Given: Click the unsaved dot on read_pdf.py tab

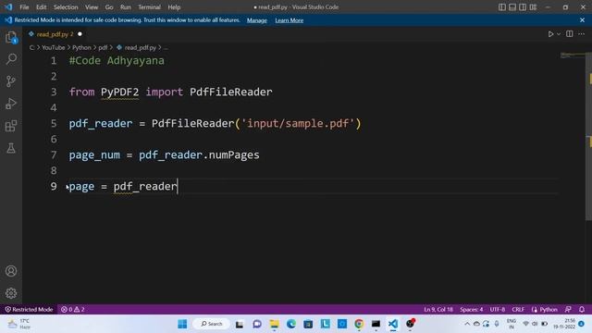Looking at the screenshot, I should pos(80,34).
